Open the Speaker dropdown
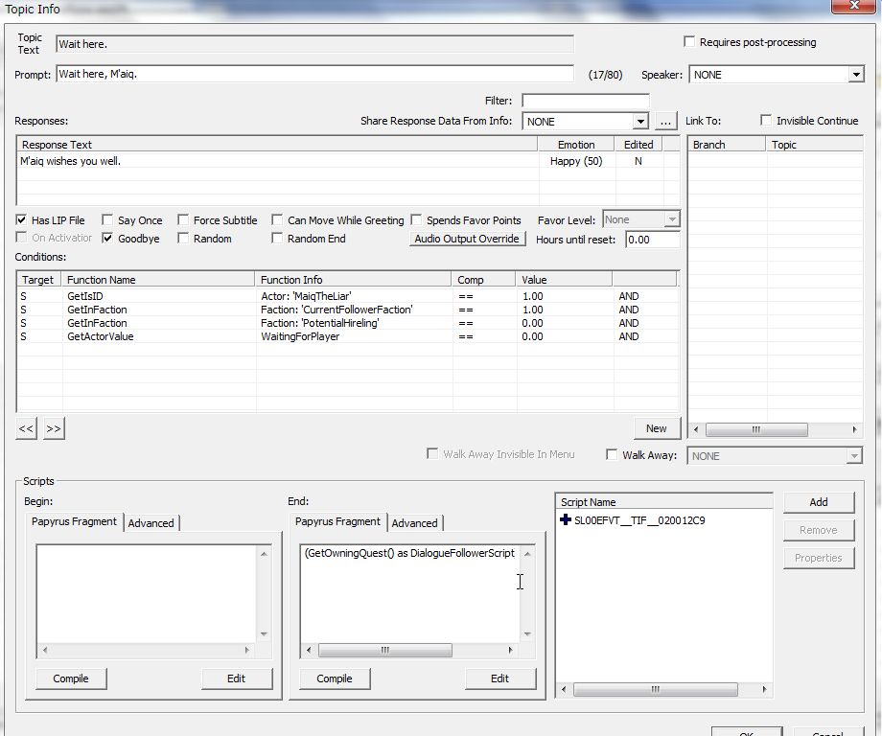This screenshot has width=882, height=736. pos(855,74)
